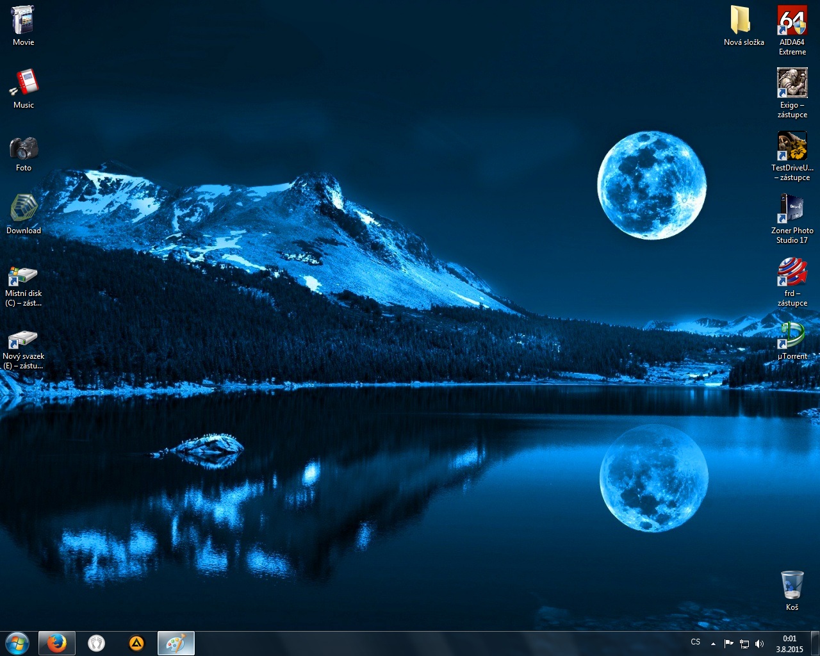Open the network tray icon
Screen dimensions: 820x656
coord(744,644)
